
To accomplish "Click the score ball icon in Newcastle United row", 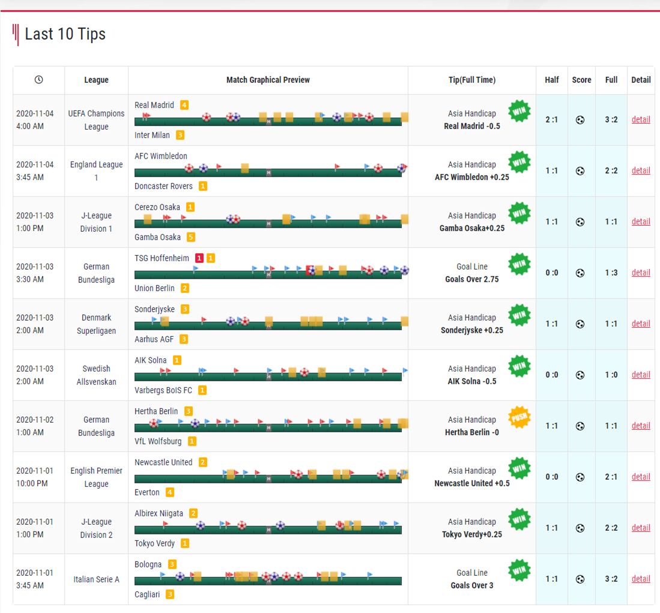I will [580, 477].
